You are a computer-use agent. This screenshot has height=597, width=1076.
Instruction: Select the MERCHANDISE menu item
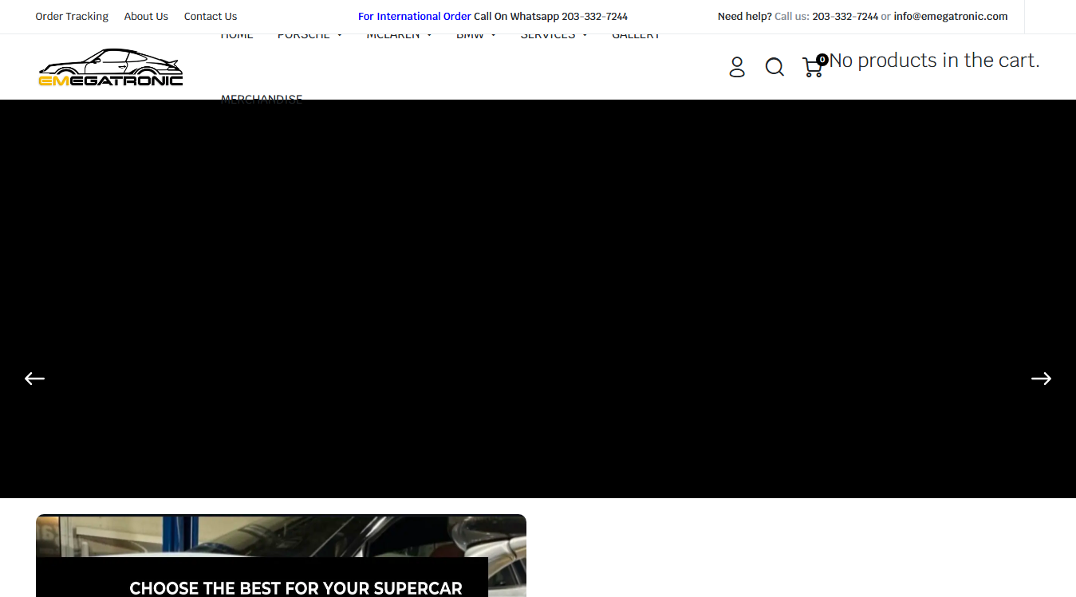coord(262,99)
